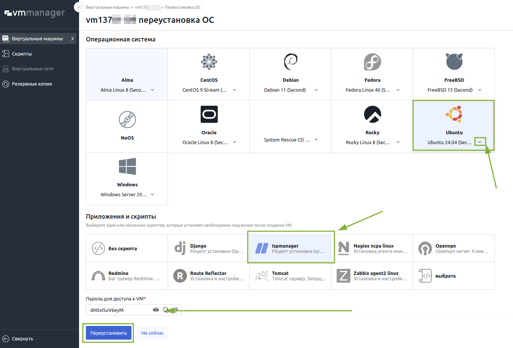The width and height of the screenshot is (513, 348).
Task: Select the Debian swirl logo
Action: pyautogui.click(x=291, y=62)
